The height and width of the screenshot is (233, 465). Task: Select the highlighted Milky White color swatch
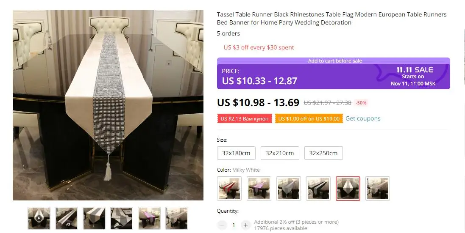click(x=348, y=189)
